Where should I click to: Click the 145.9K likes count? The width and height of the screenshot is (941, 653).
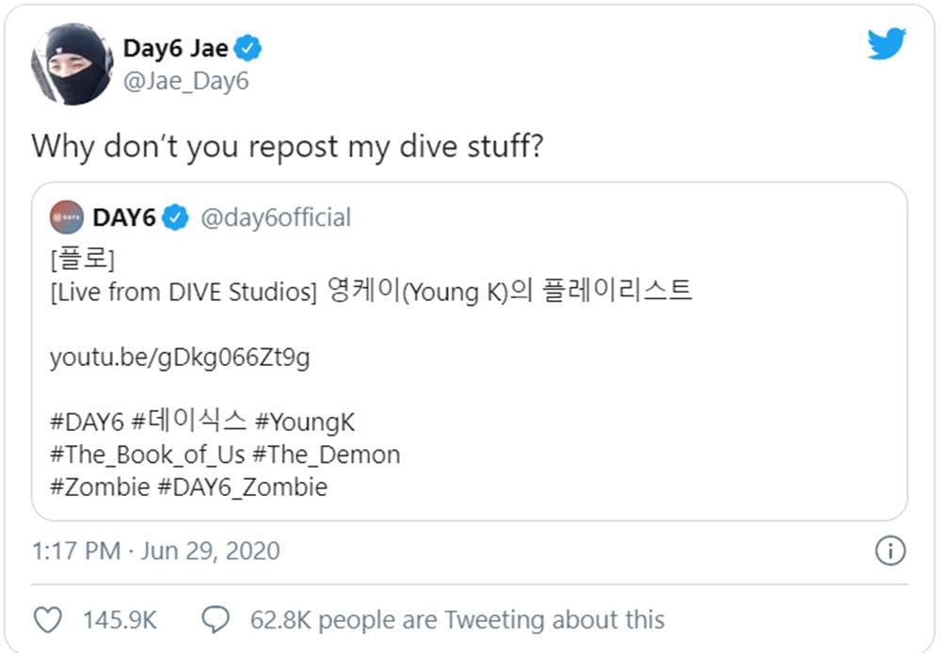(120, 620)
